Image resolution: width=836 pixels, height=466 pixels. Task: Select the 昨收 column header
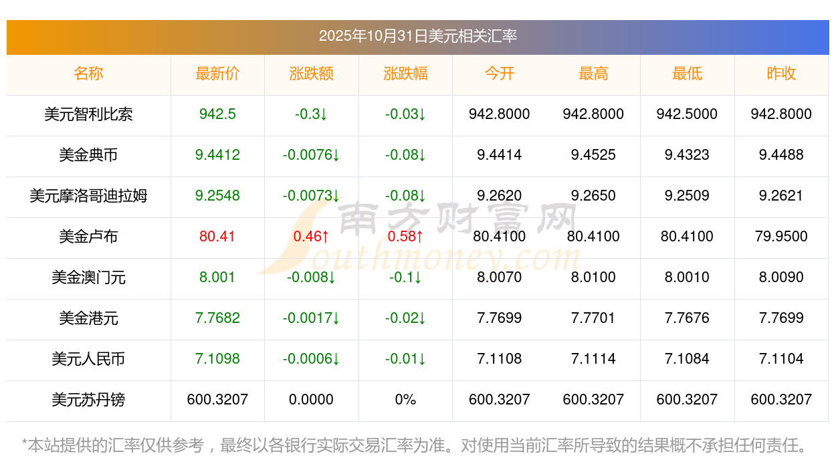781,74
